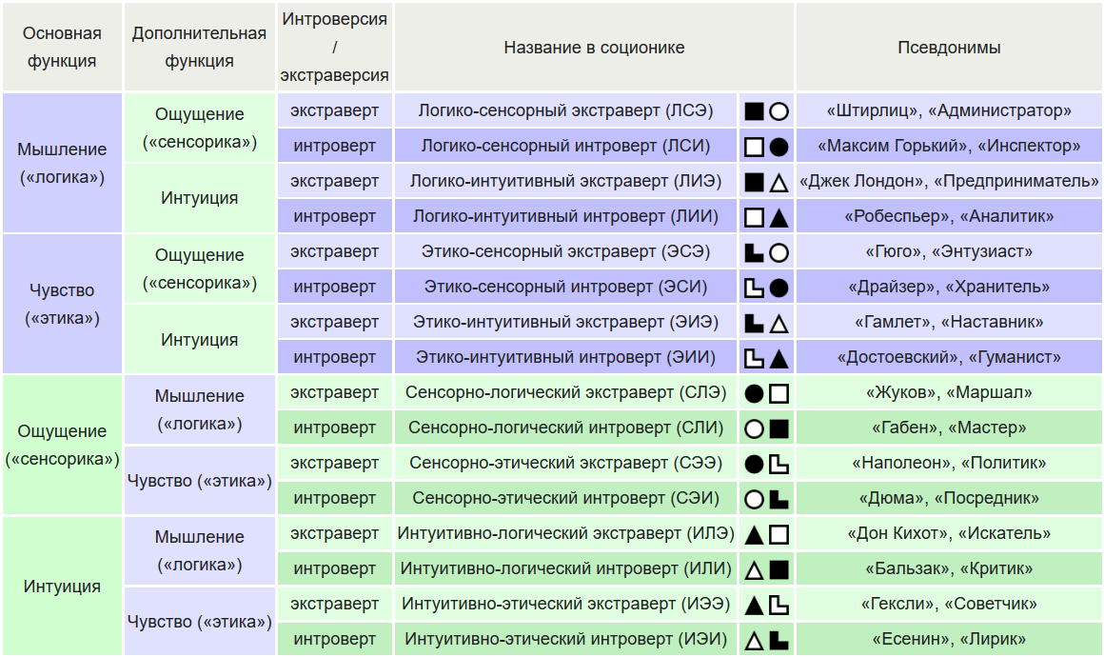The image size is (1104, 657).
Task: Select the circle-square icons in the СЛЭ row
Action: [x=766, y=393]
